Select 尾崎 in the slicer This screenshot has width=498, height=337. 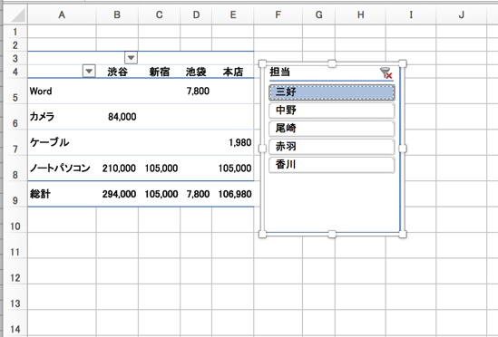[332, 129]
